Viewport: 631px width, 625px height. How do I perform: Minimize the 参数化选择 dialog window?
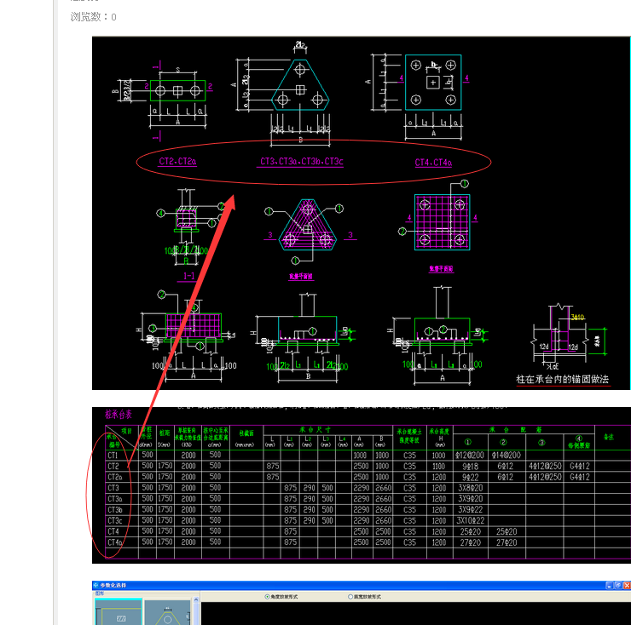pyautogui.click(x=610, y=585)
